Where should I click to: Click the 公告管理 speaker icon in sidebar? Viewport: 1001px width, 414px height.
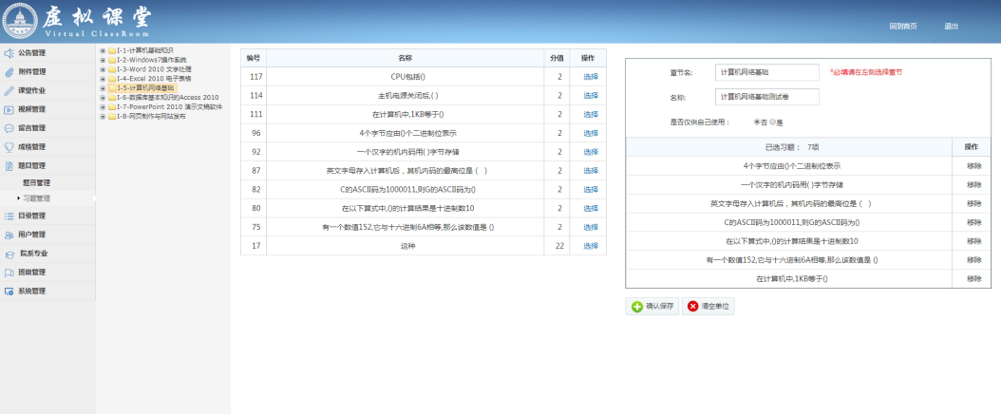click(x=9, y=53)
